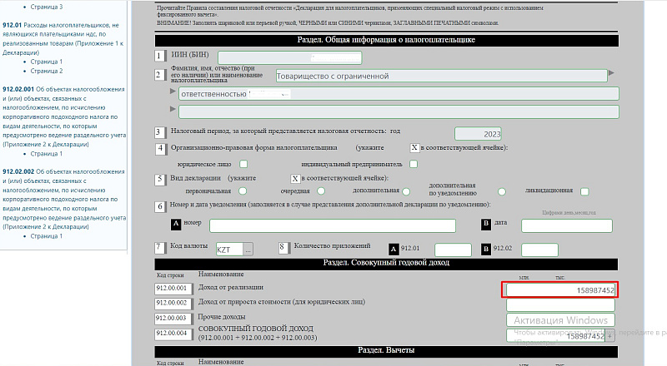Click the plus button beside total annual income
667x366 pixels.
pos(610,336)
